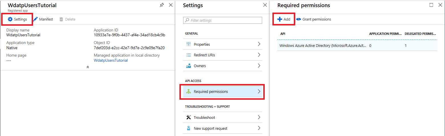Pin the WdatpUsersTutorial blade
Image resolution: width=445 pixels, height=136 pixels.
(162, 5)
